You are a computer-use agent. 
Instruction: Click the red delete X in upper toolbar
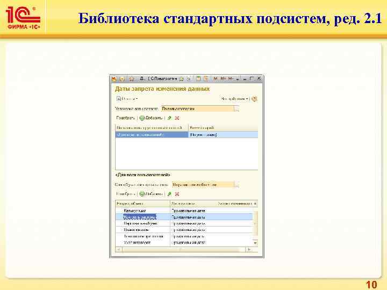177,118
